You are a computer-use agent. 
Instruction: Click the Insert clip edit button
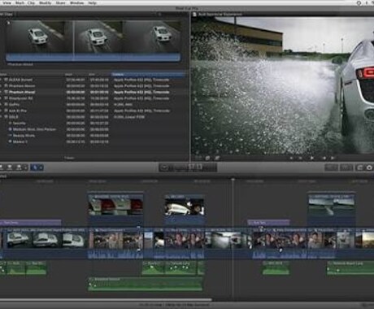pos(10,168)
